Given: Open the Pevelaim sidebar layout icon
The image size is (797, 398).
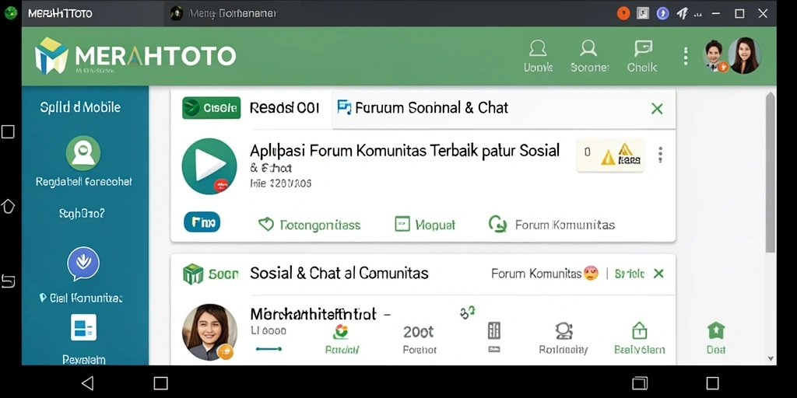Looking at the screenshot, I should (83, 327).
